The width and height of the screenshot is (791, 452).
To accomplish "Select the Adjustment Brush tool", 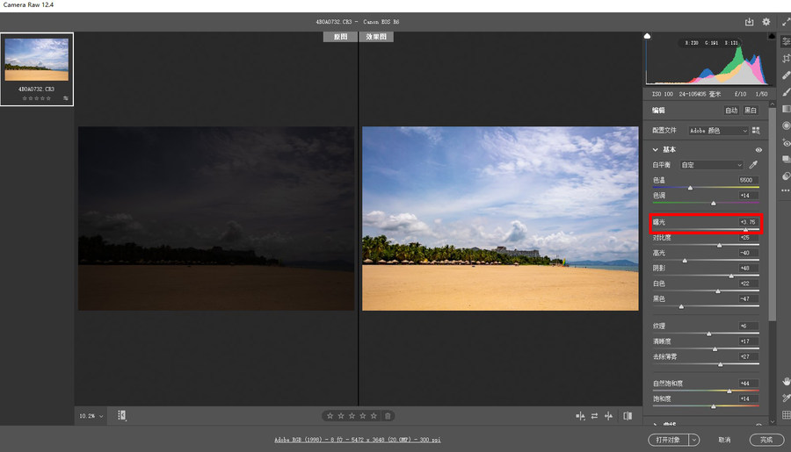I will pyautogui.click(x=786, y=91).
